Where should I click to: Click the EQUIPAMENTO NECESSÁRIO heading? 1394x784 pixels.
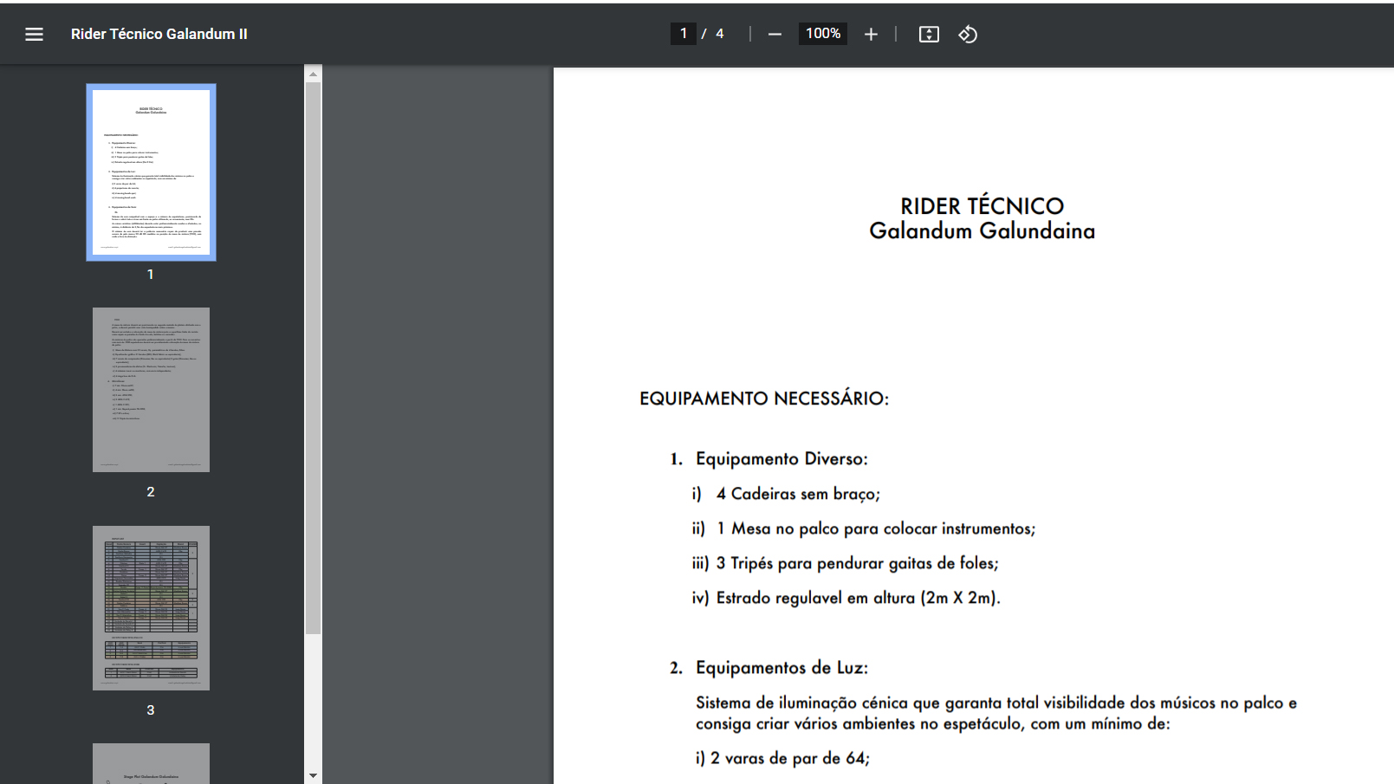click(x=763, y=398)
